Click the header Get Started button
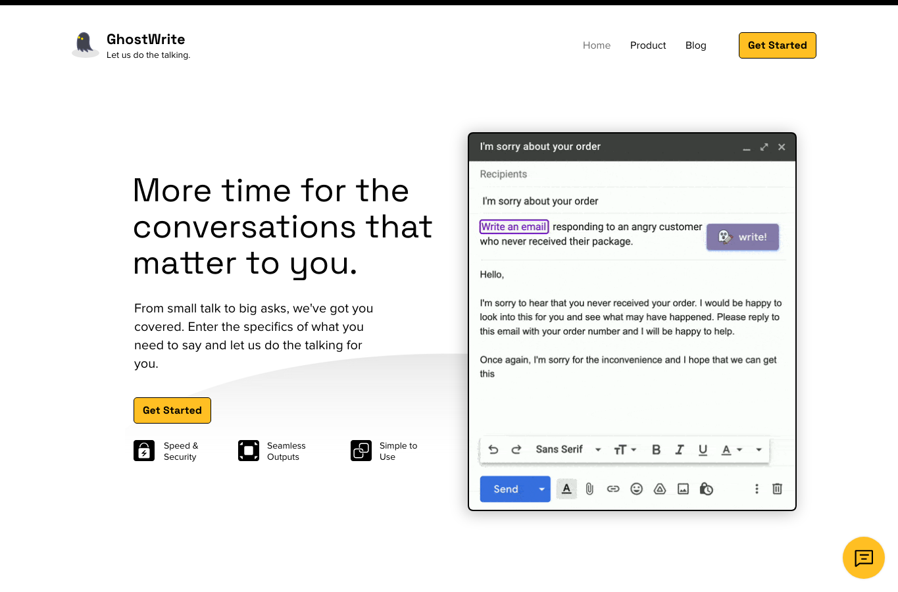This screenshot has width=898, height=592. coord(778,45)
